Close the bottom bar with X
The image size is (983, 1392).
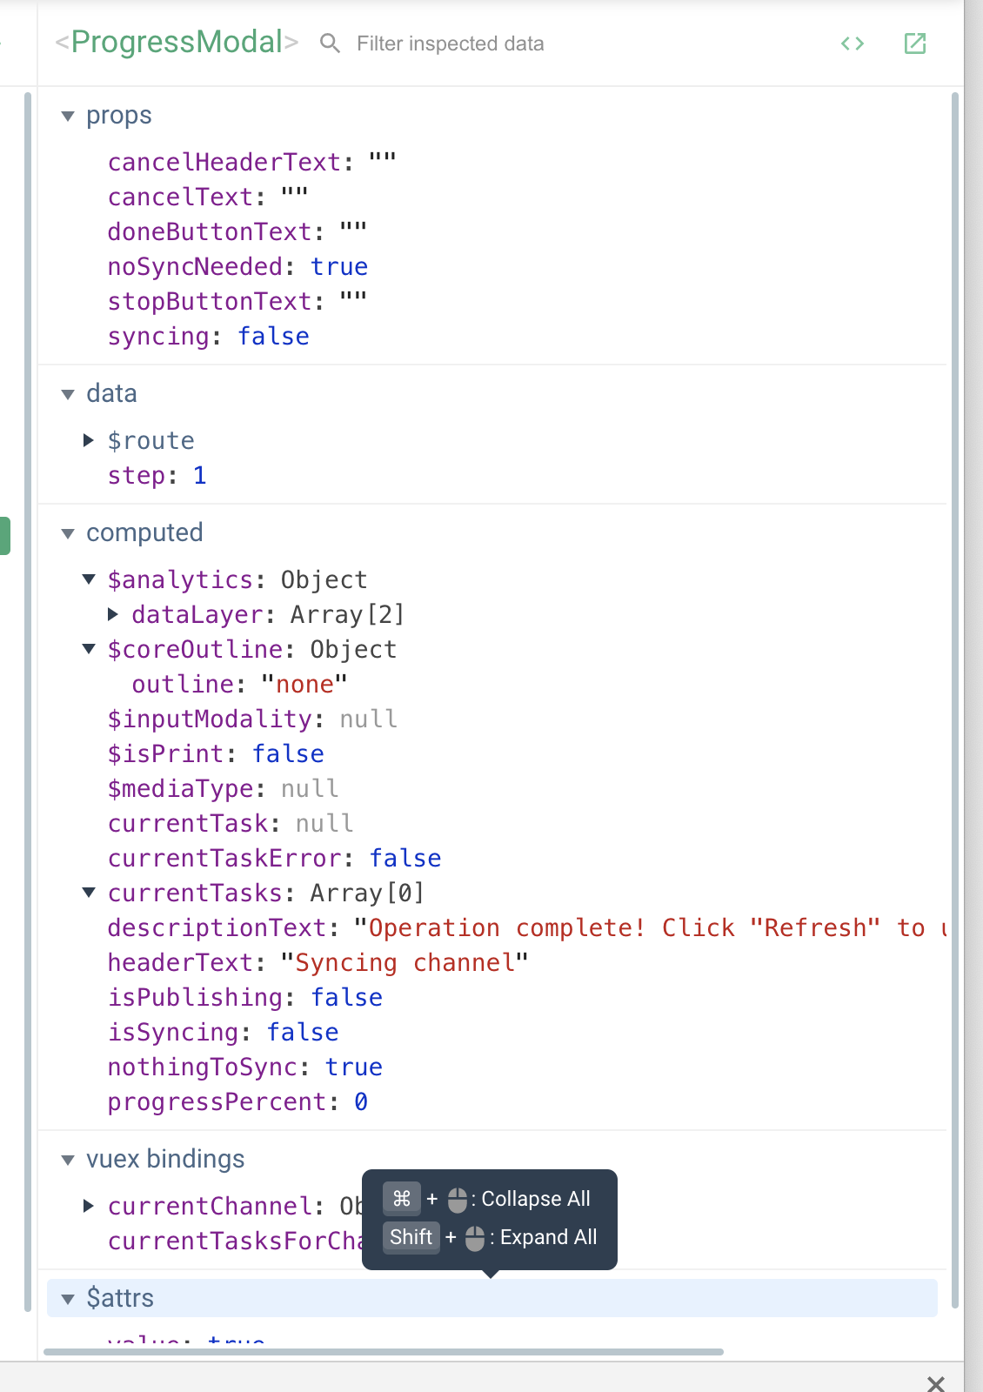[936, 1383]
